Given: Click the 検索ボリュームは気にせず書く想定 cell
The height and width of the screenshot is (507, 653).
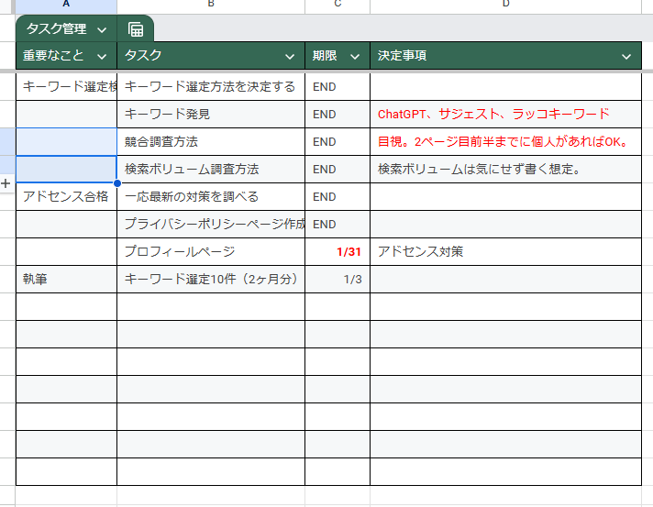Looking at the screenshot, I should 505,170.
